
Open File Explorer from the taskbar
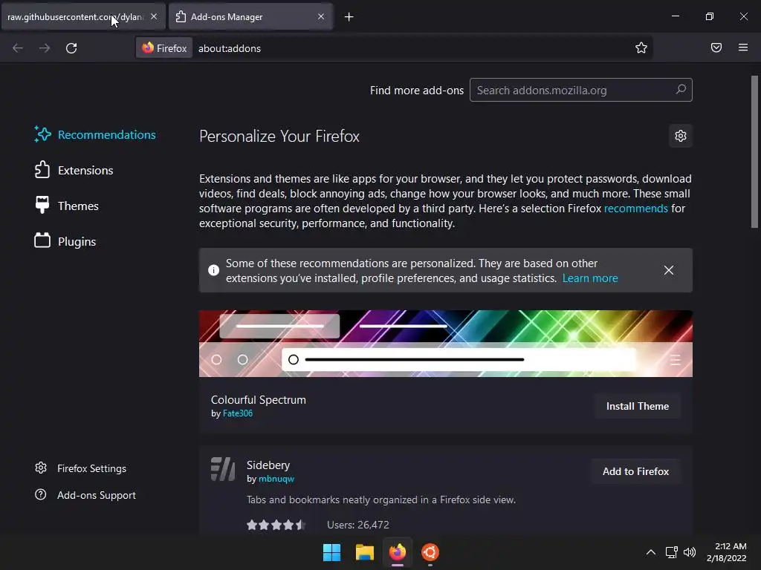(x=365, y=552)
